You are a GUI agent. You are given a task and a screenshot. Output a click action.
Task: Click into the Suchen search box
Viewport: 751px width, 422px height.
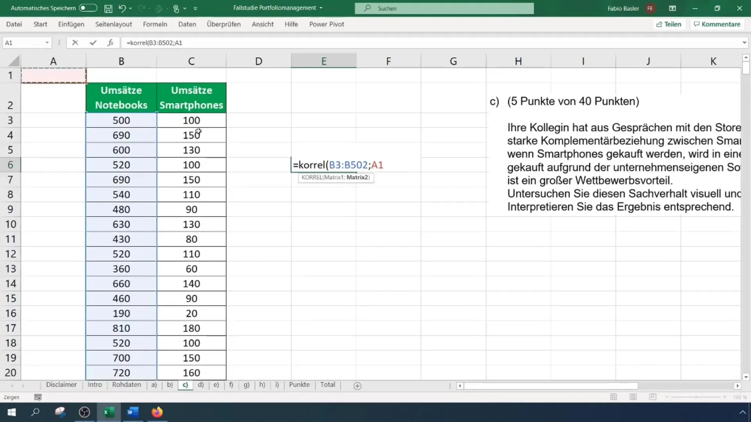(x=444, y=8)
